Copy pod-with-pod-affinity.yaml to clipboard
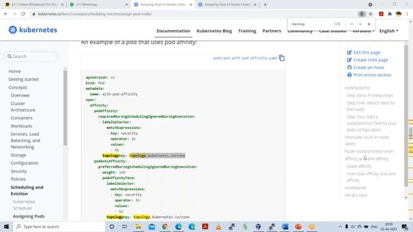Screen dimensions: 413x232 (x=281, y=58)
